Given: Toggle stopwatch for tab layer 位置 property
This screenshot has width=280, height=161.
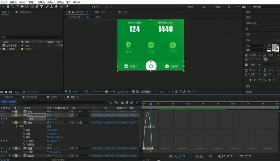Looking at the screenshot, I should click(x=23, y=119).
